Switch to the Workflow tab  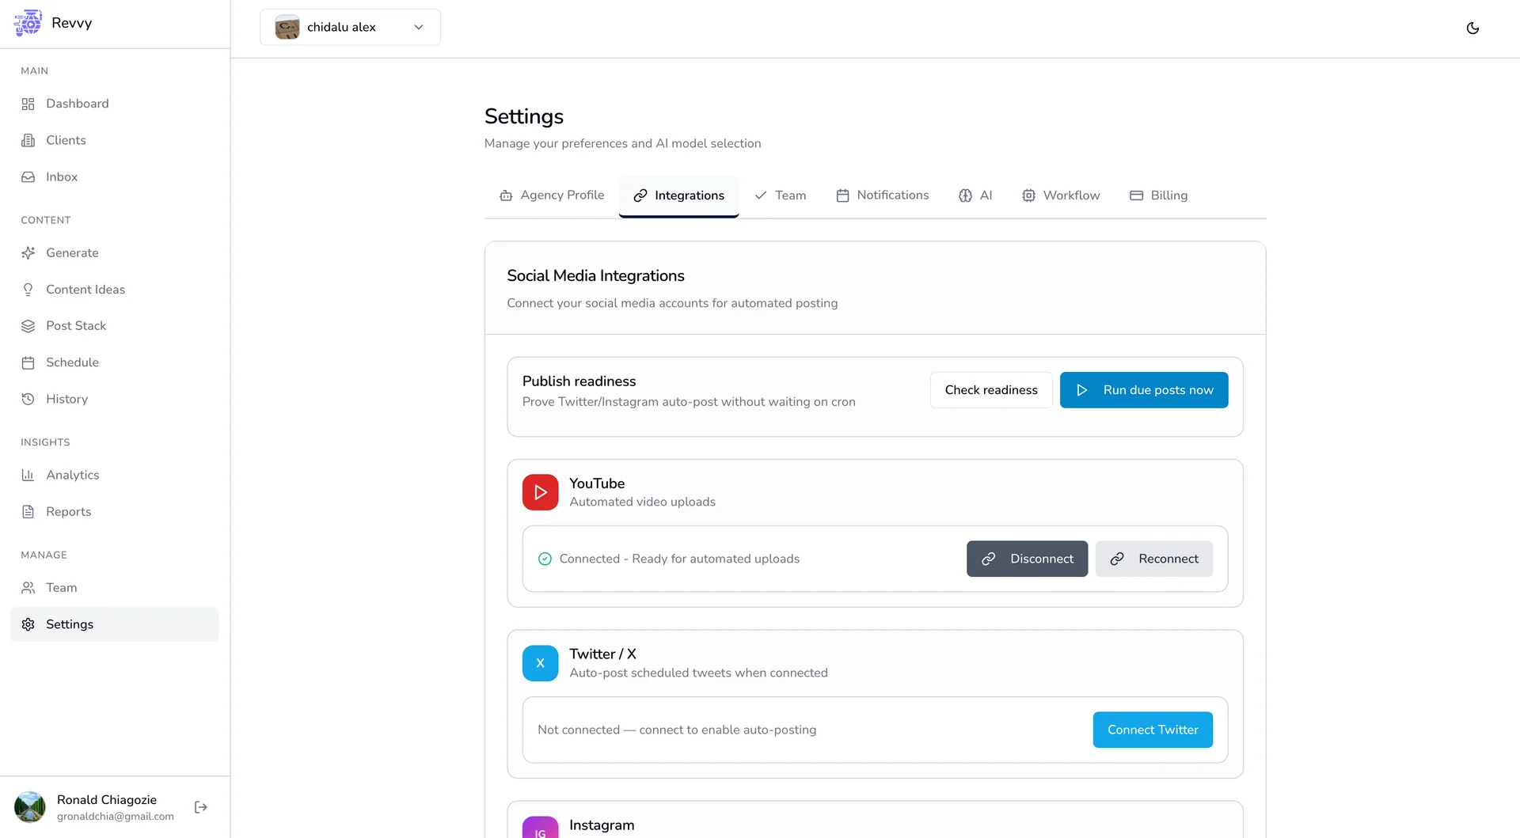[x=1061, y=195]
